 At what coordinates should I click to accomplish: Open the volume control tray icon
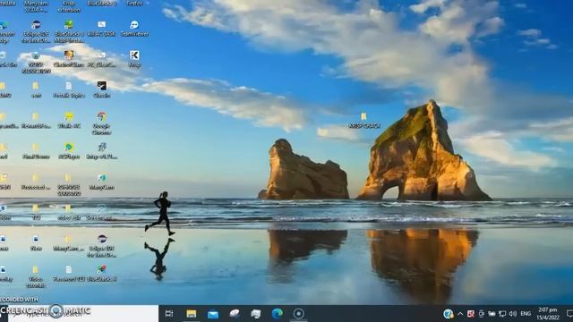pos(513,314)
